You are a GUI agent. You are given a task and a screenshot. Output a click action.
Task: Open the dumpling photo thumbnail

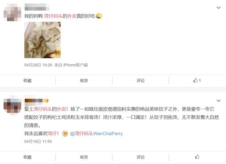tap(43, 40)
